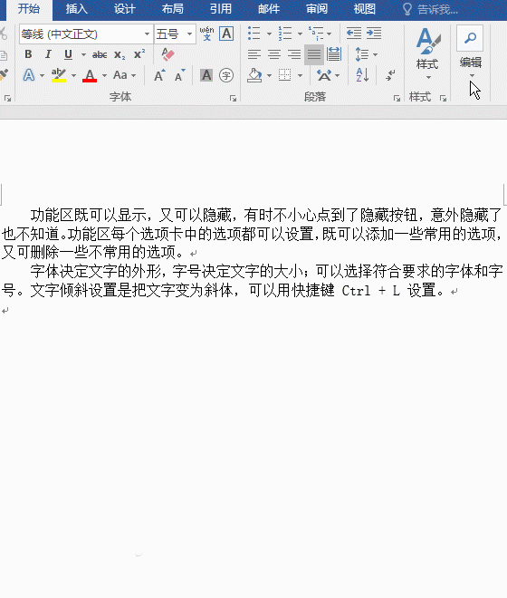The width and height of the screenshot is (507, 598).
Task: Open the font size dropdown
Action: coord(189,34)
